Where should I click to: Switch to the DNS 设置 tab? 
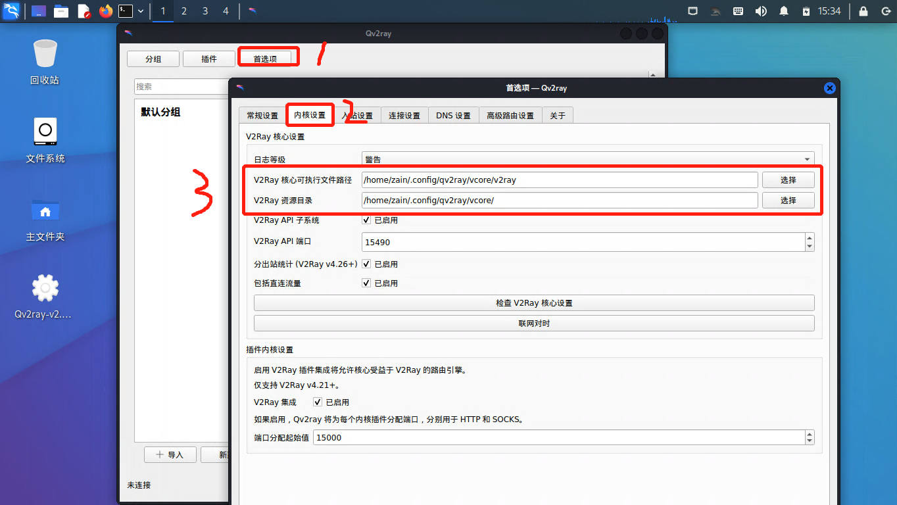[453, 115]
